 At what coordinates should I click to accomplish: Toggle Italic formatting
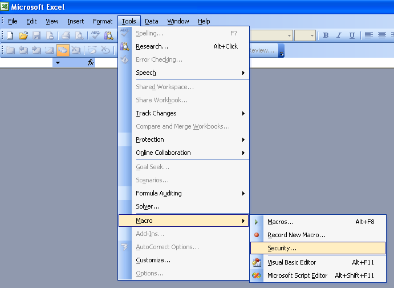(339, 35)
